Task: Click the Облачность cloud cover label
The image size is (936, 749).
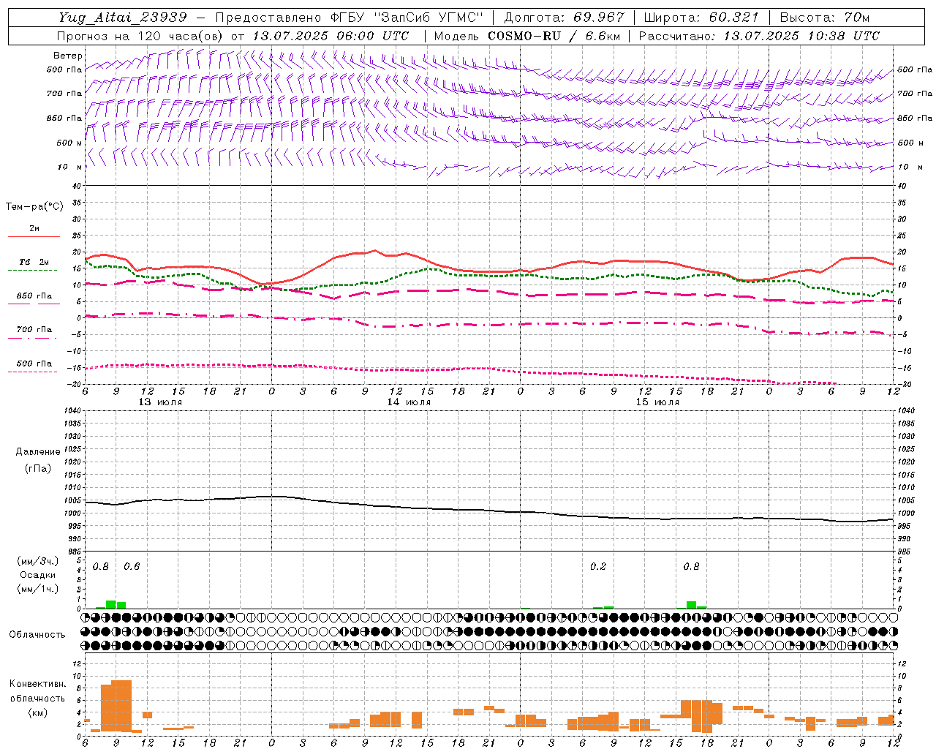Action: click(37, 635)
